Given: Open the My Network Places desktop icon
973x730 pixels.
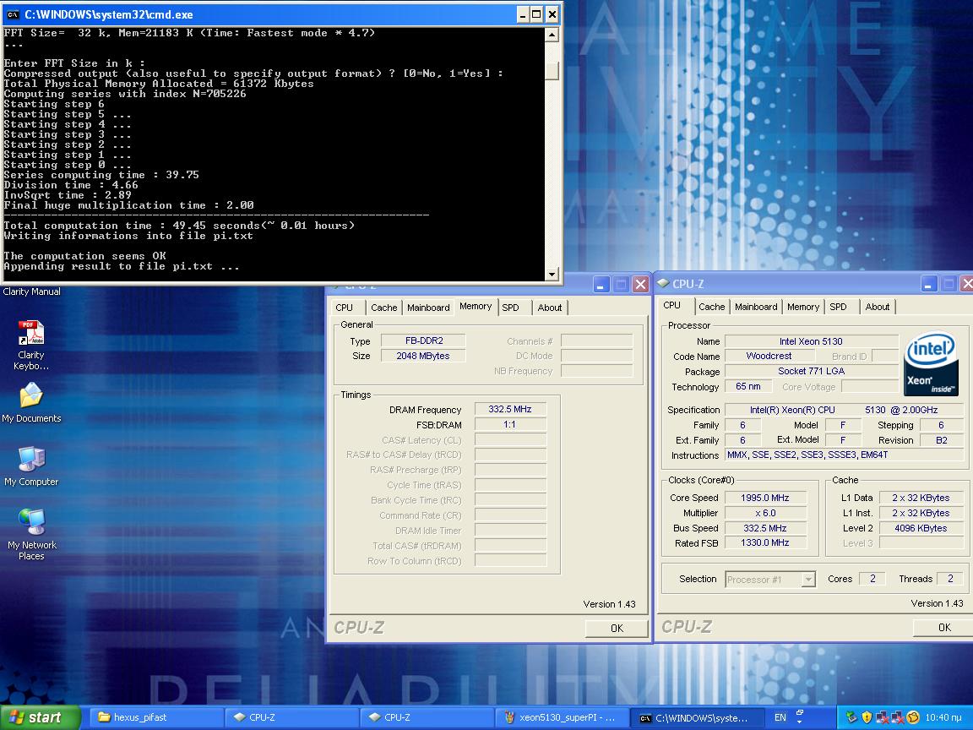Looking at the screenshot, I should 31,534.
